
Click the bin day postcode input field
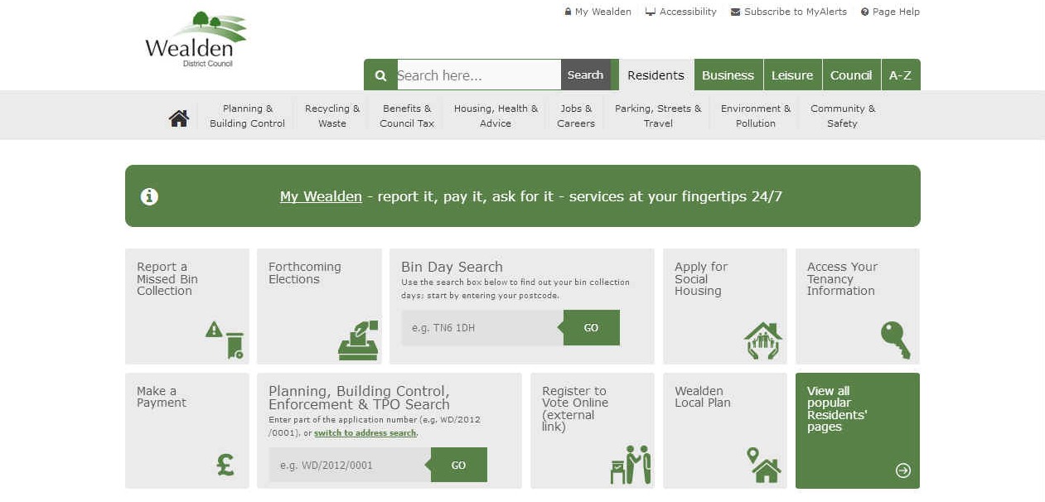tap(482, 328)
